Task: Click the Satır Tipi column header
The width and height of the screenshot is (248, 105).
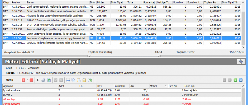Action: click(x=190, y=86)
